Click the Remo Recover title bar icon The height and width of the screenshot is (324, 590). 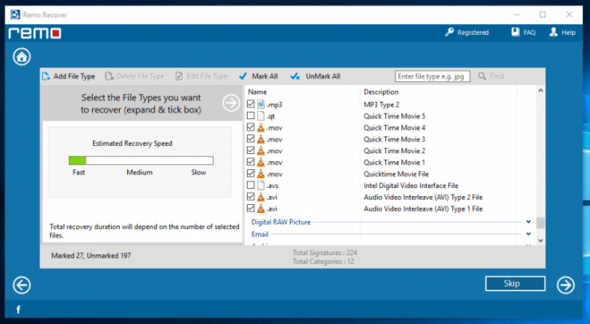coord(15,15)
